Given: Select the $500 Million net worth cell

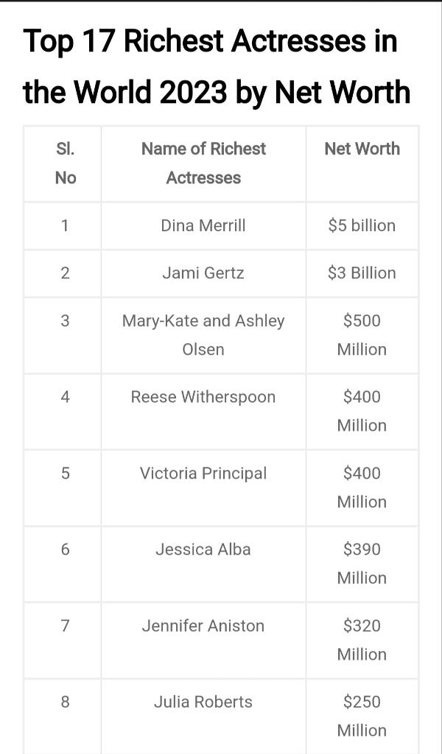Looking at the screenshot, I should click(x=362, y=335).
